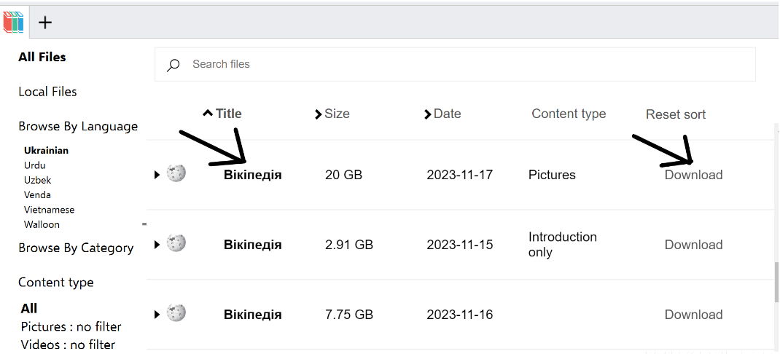This screenshot has width=780, height=354.
Task: Download the 20 GB Pictures Вікіпедія file
Action: coord(693,175)
